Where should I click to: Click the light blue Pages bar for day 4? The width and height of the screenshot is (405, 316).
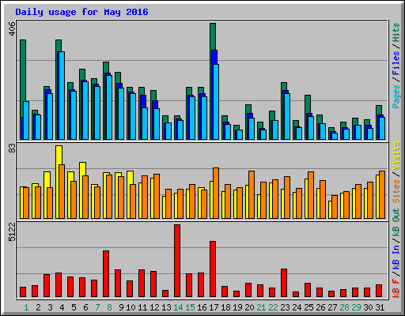[x=62, y=96]
